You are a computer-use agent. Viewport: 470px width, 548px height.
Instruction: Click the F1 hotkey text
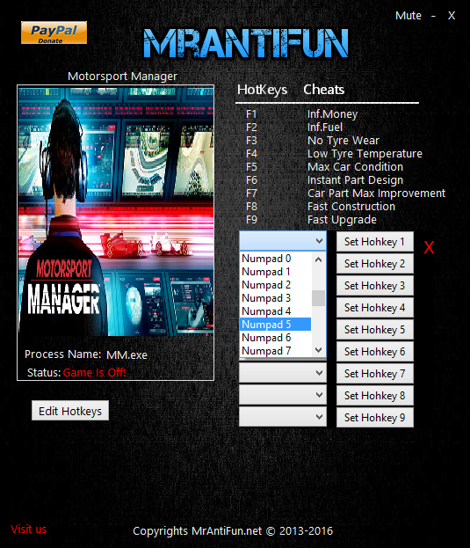[x=251, y=114]
